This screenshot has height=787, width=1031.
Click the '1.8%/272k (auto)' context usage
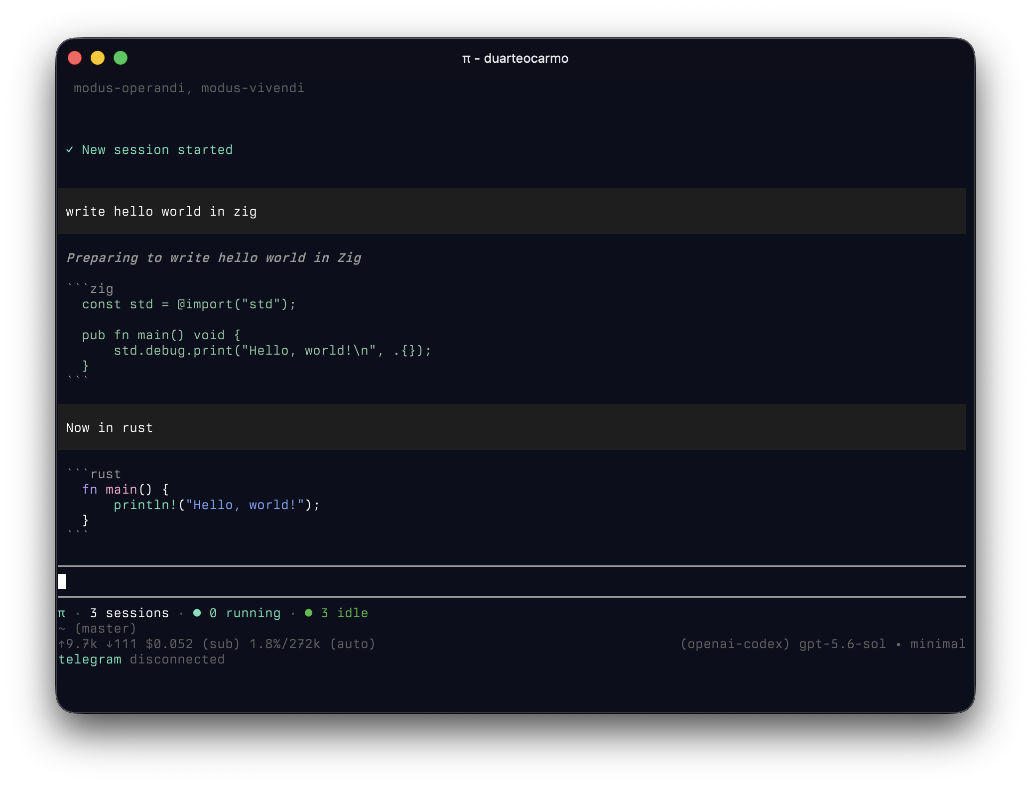pyautogui.click(x=312, y=644)
